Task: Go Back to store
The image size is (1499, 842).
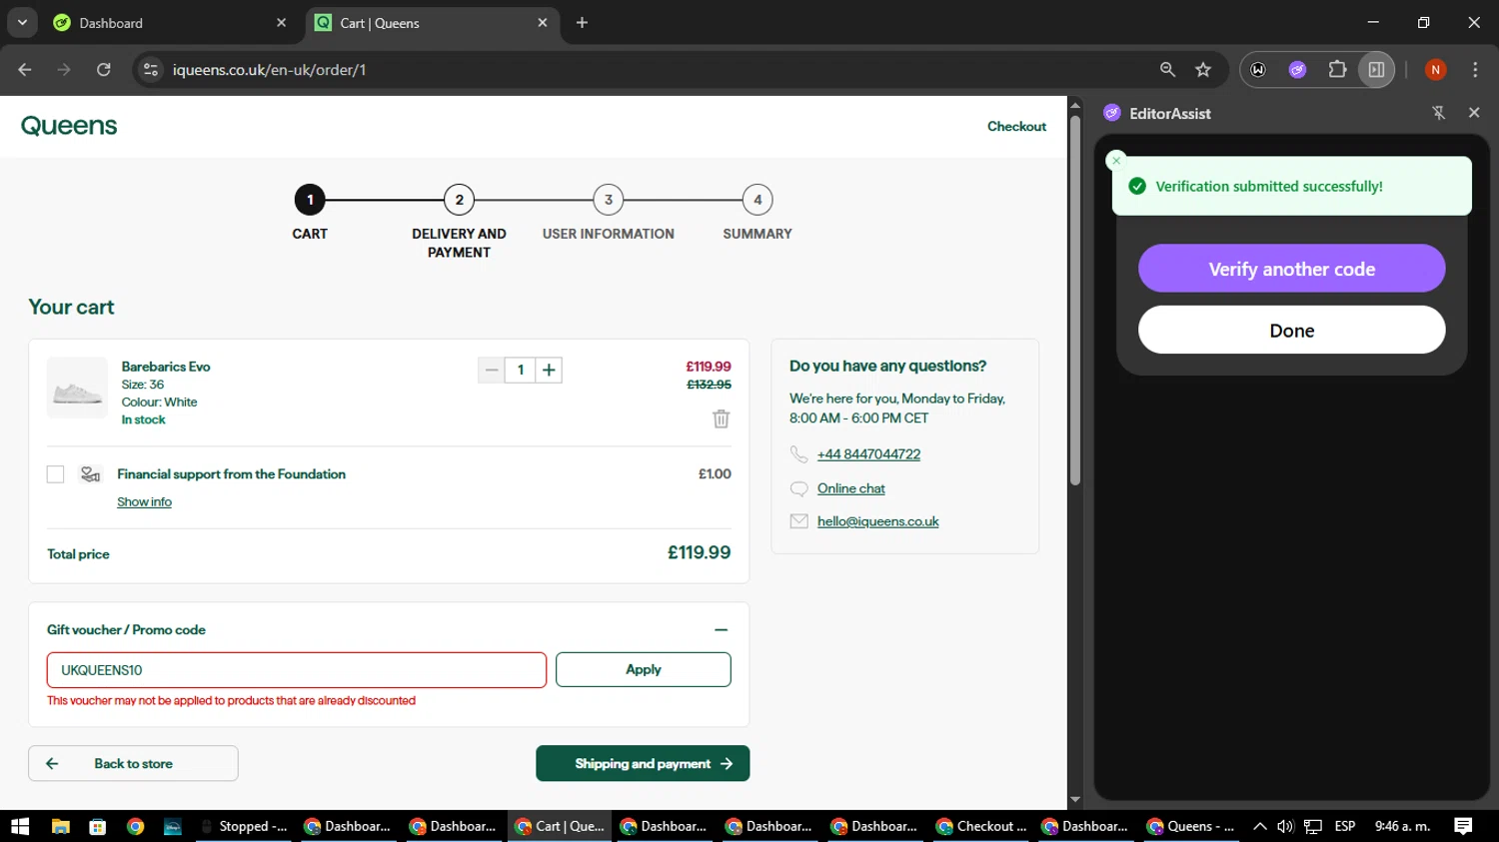Action: pyautogui.click(x=133, y=764)
